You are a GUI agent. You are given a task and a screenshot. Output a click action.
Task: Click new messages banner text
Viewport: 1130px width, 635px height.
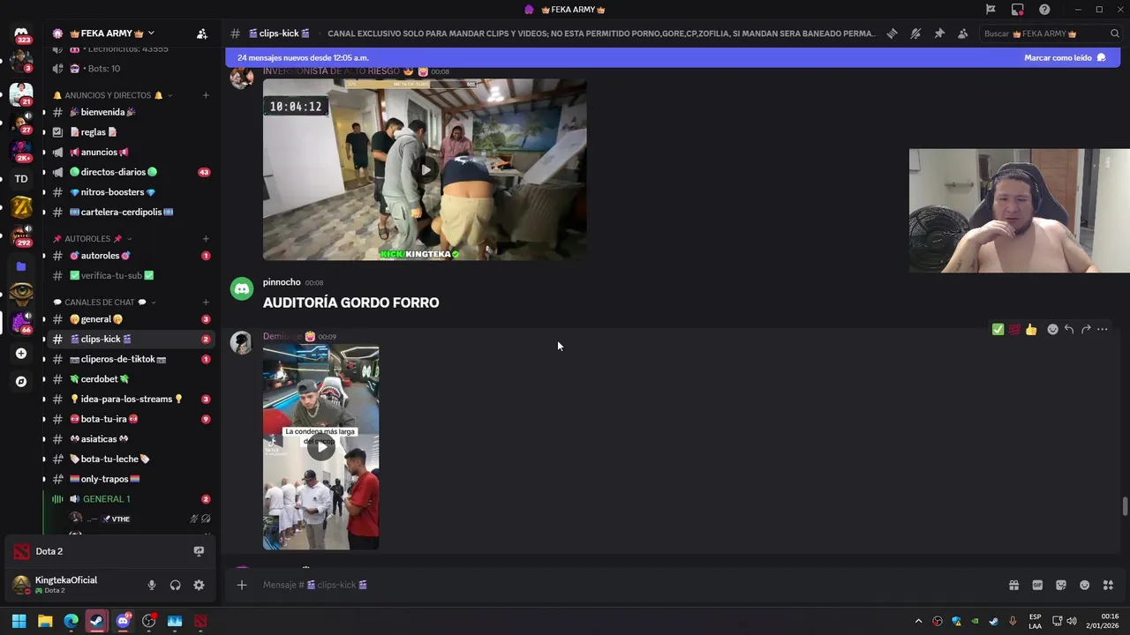pos(303,57)
